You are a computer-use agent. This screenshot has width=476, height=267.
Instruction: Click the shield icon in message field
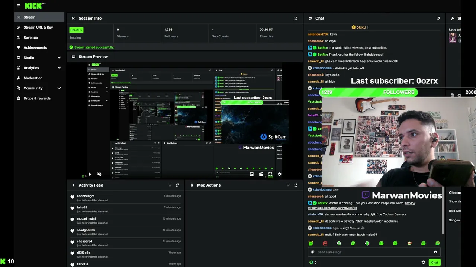[313, 252]
